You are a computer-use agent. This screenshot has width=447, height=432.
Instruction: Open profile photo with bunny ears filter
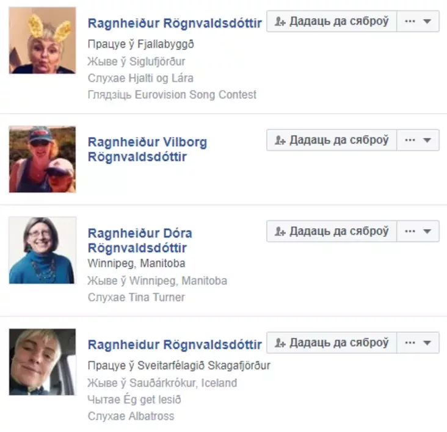pyautogui.click(x=43, y=40)
